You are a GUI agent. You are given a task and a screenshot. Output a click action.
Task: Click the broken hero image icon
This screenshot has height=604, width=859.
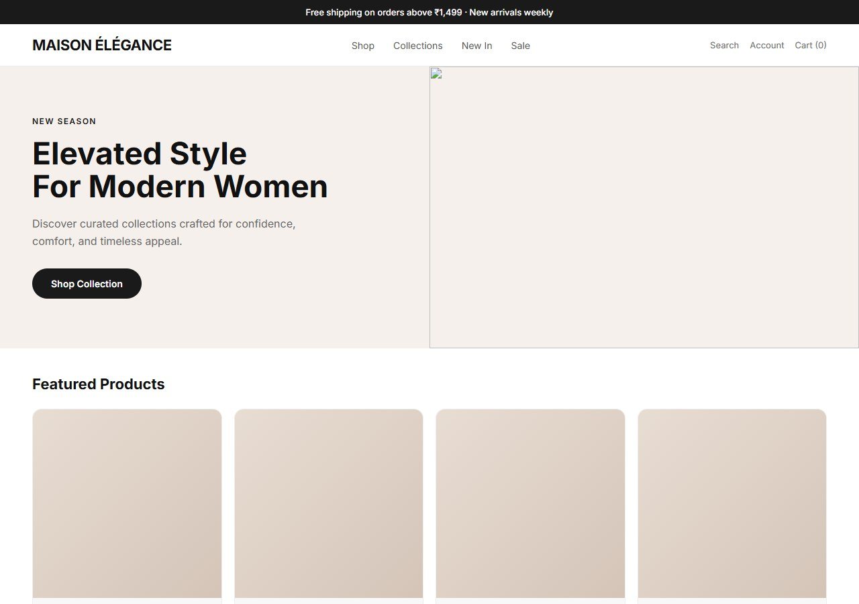tap(436, 73)
